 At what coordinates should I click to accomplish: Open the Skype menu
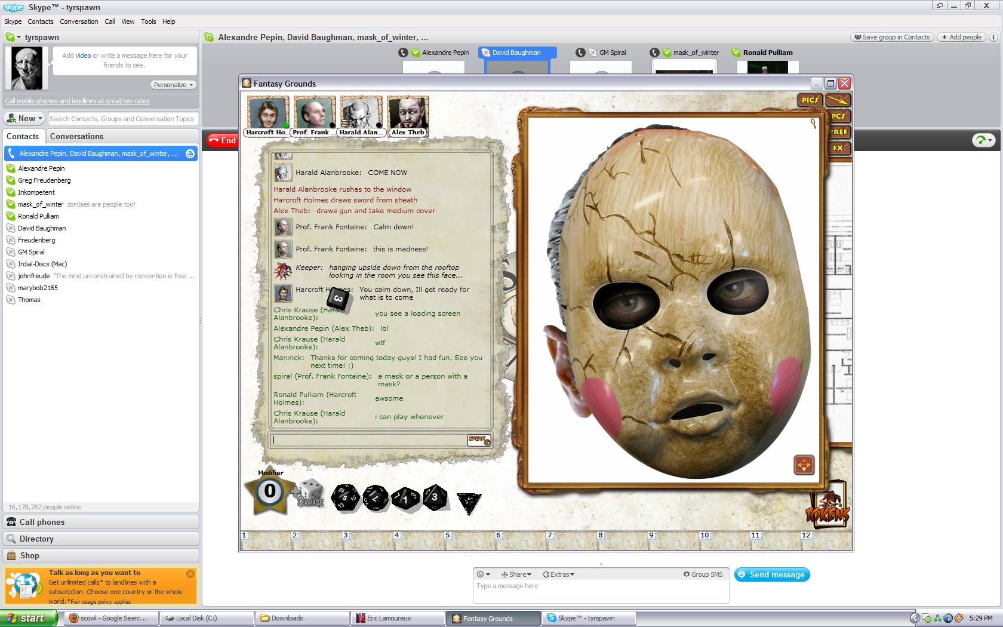(13, 21)
